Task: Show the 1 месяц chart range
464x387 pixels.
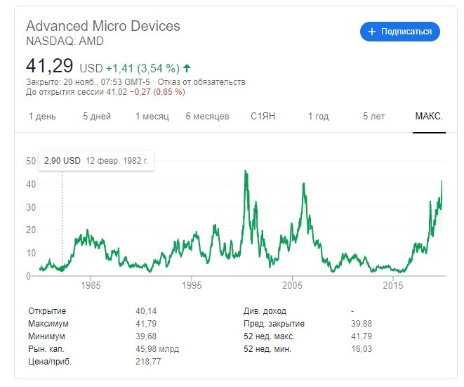Action: [152, 117]
